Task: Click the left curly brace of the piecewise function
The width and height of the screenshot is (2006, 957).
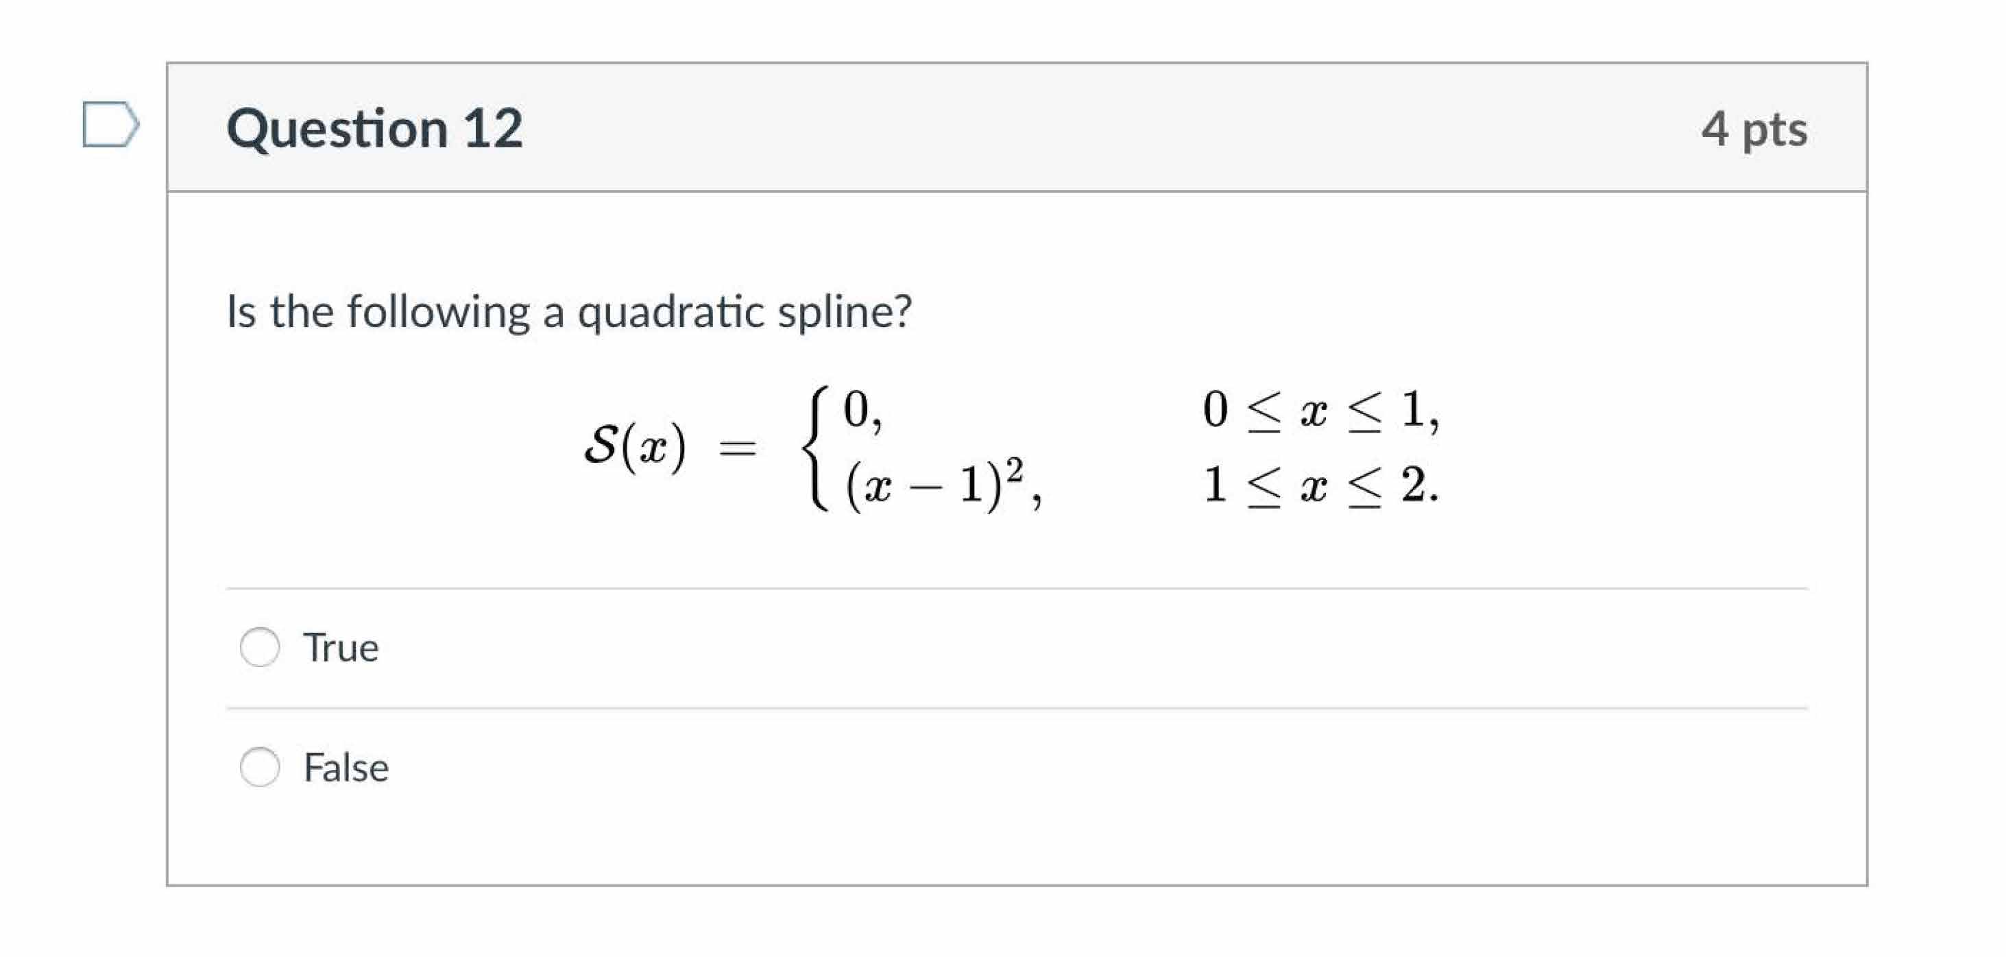Action: click(x=815, y=448)
